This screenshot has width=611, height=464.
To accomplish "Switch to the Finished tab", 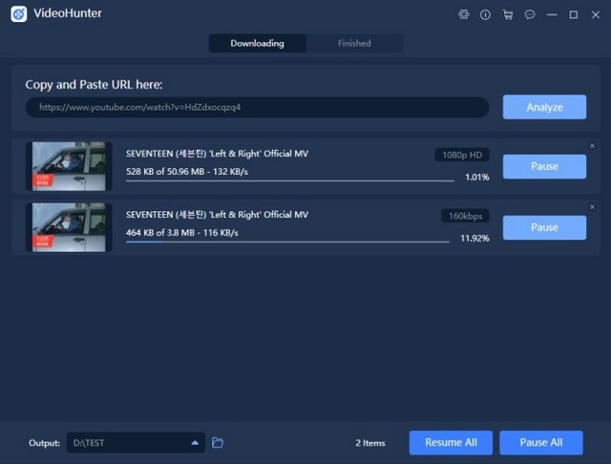I will tap(354, 43).
